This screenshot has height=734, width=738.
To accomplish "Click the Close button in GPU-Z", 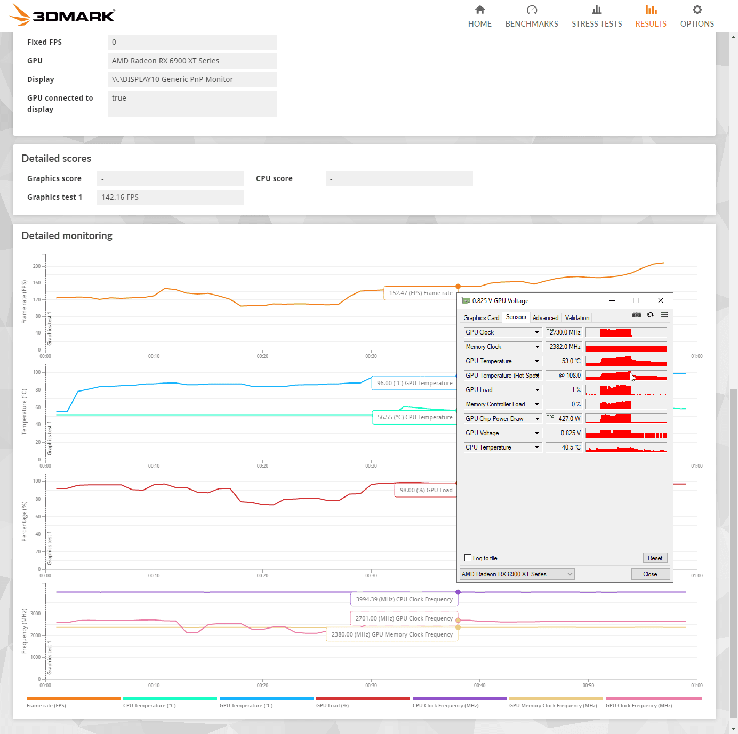I will point(650,574).
